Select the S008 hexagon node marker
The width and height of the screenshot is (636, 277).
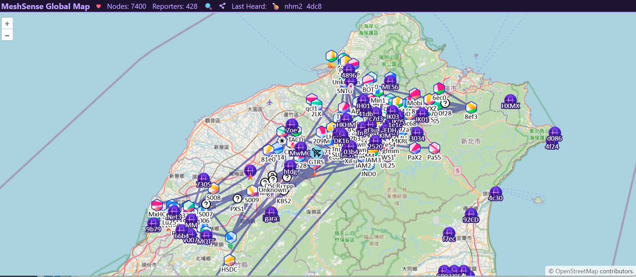coord(214,189)
